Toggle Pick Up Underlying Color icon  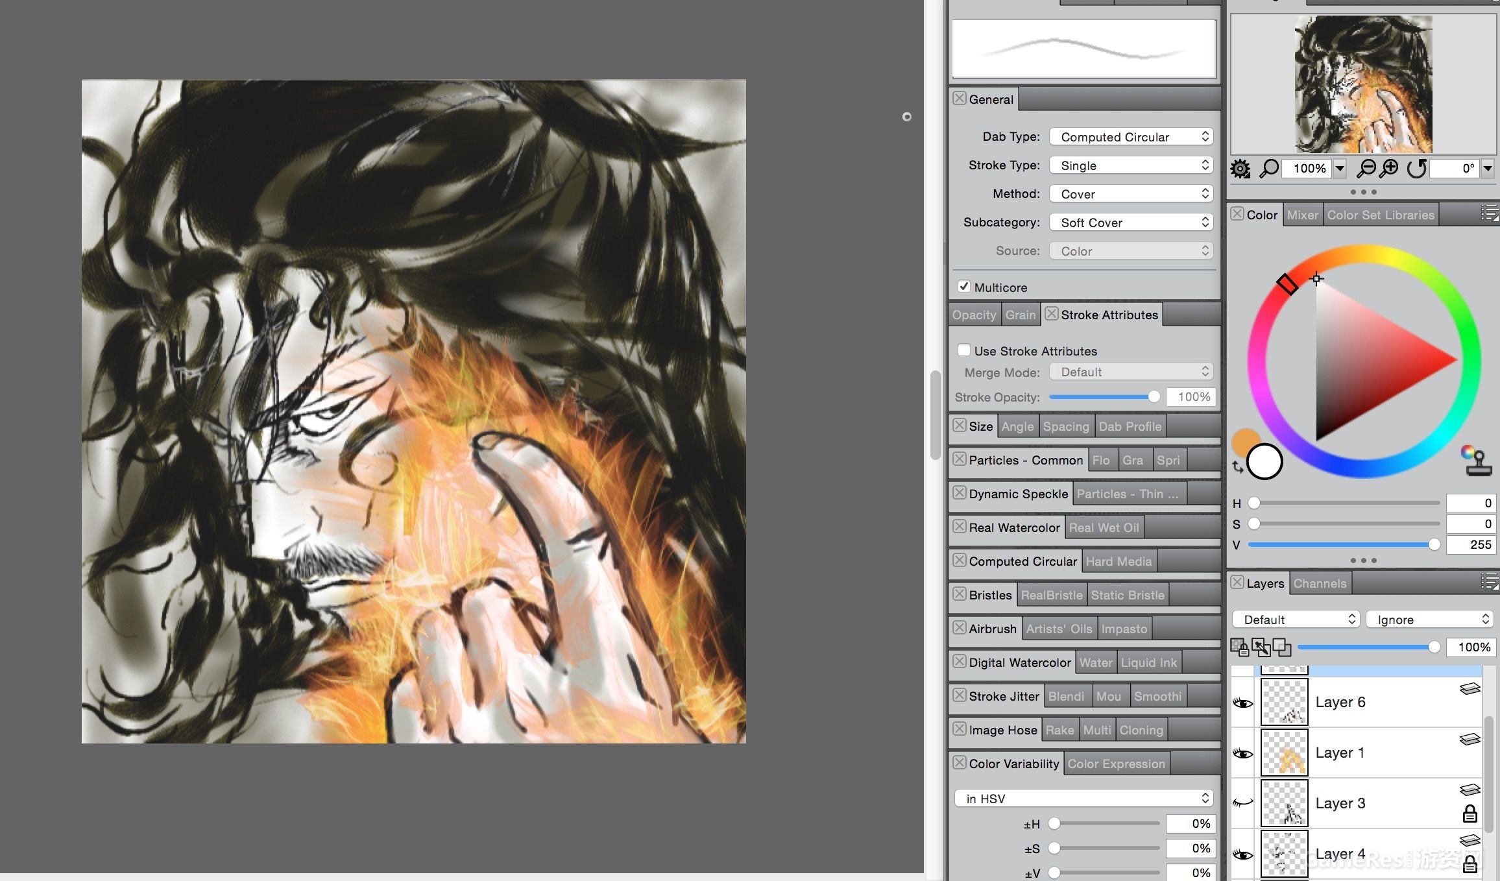click(1261, 647)
